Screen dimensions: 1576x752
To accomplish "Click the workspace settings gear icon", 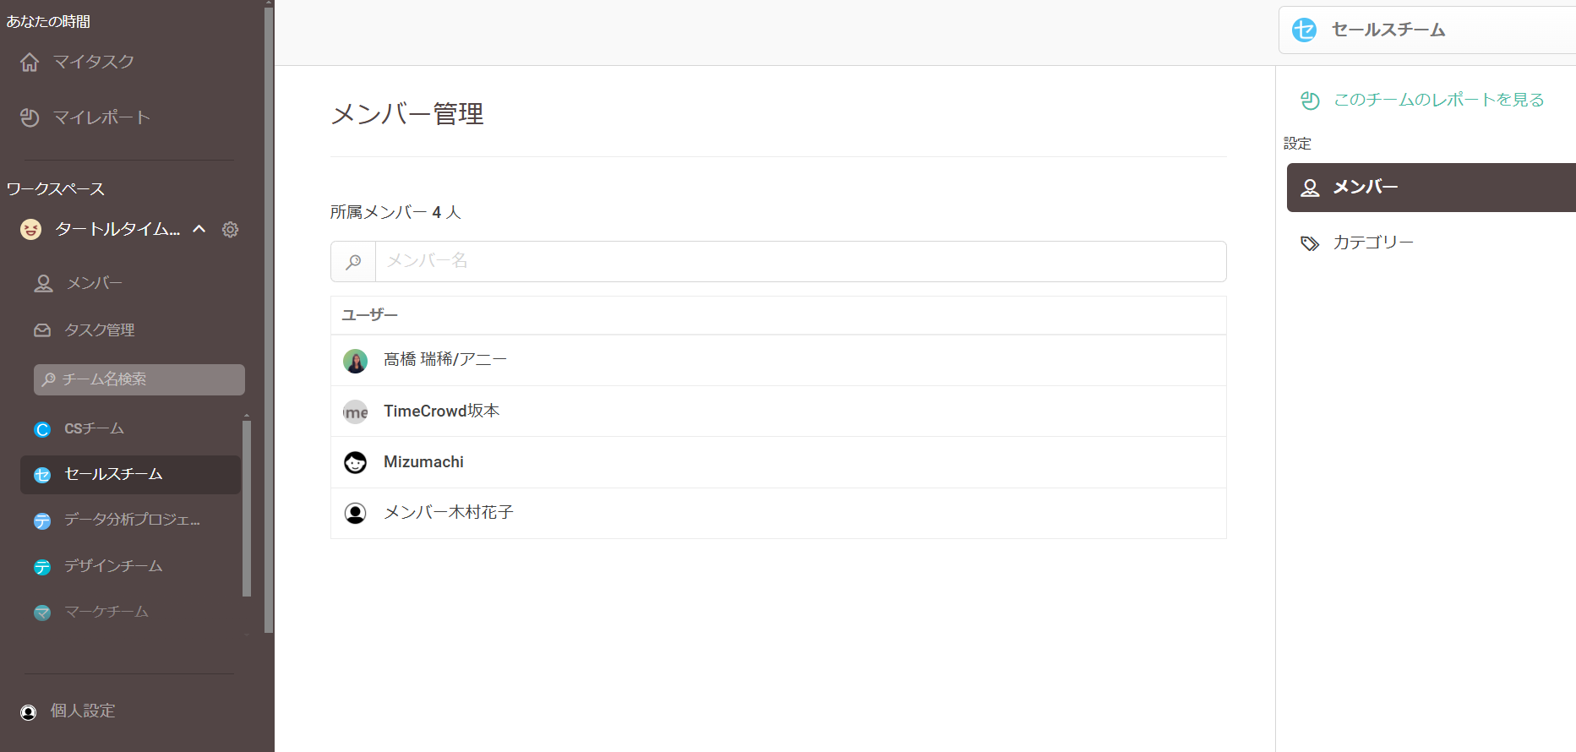I will pos(230,230).
